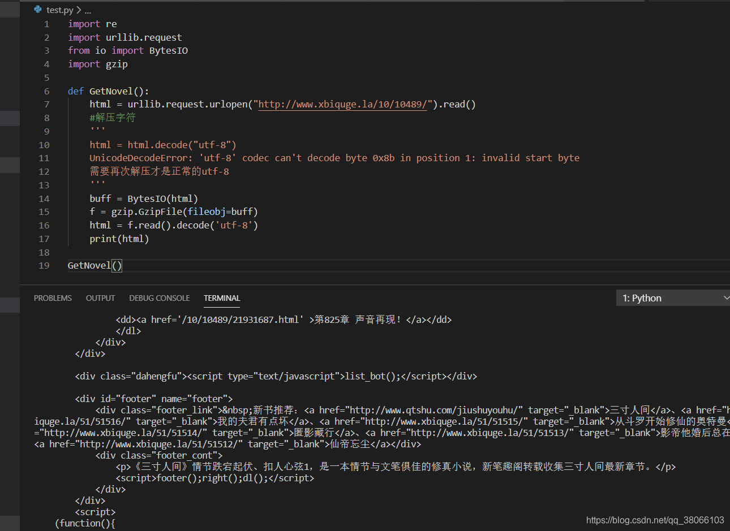Viewport: 730px width, 531px height.
Task: Click the terminal 'dahengfu' div output line
Action: point(276,376)
